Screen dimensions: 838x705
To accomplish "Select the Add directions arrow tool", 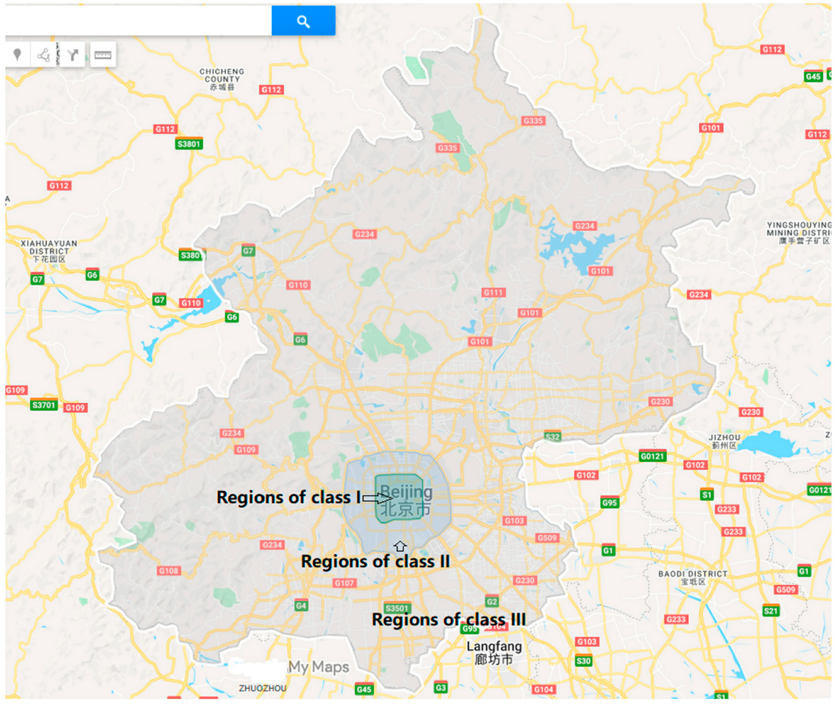I will [72, 55].
